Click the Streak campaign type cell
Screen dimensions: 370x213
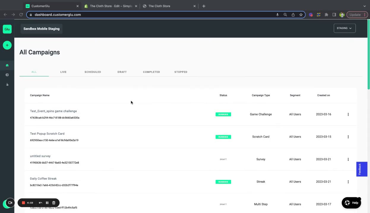pos(261,182)
